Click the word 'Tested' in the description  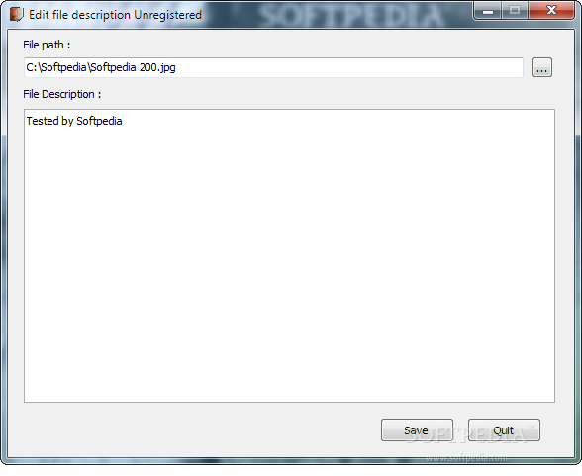click(x=41, y=121)
